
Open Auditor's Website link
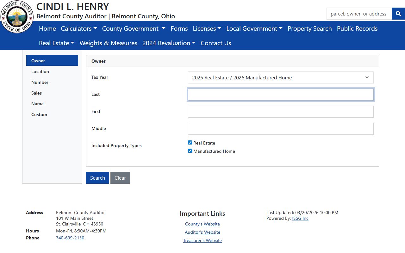(x=202, y=232)
